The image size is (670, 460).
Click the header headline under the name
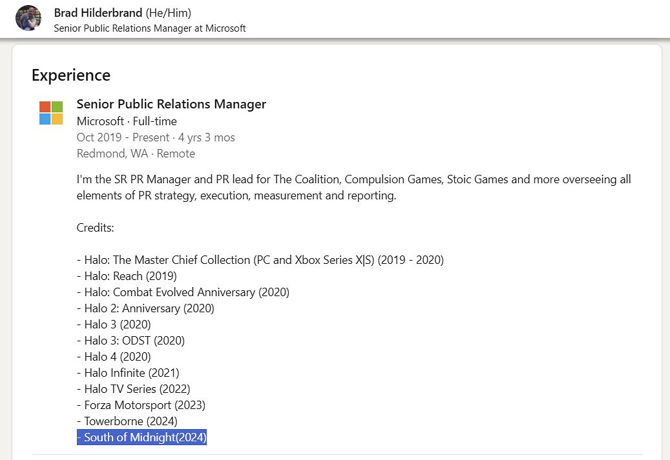pyautogui.click(x=149, y=28)
